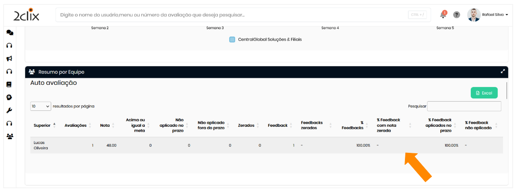Toggle CentralGlobal Soluções & Filiais legend swatch
The width and height of the screenshot is (518, 193).
click(x=232, y=39)
